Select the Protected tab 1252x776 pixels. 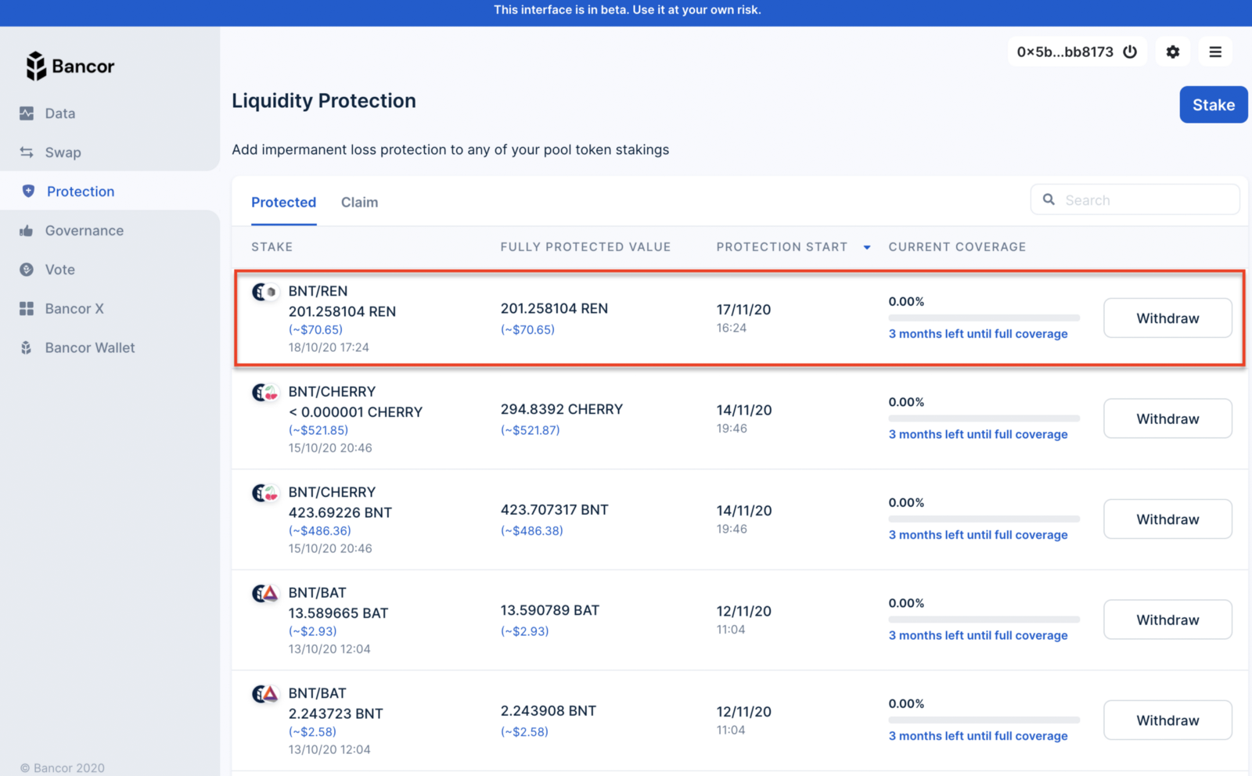click(283, 203)
